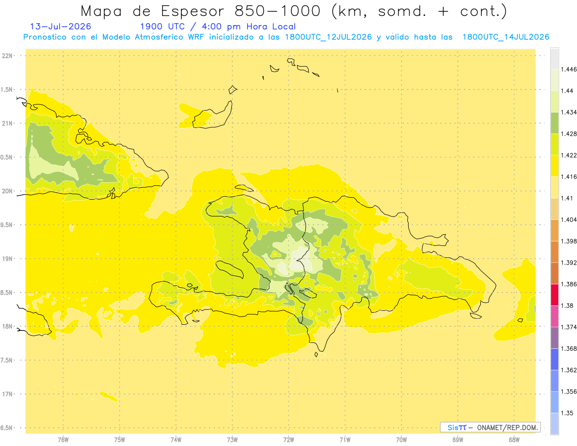
Task: Click the legend value "1.392"
Action: click(568, 263)
